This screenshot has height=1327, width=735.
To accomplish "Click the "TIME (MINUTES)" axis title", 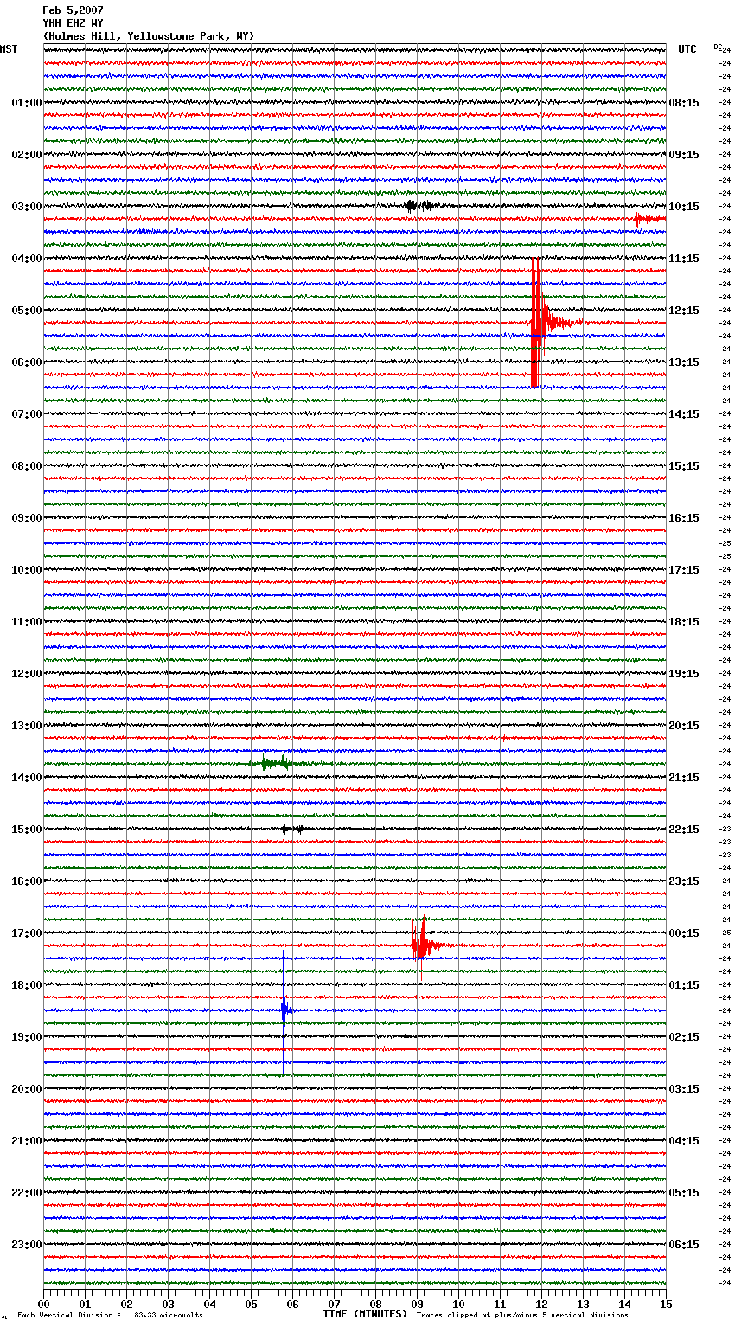I will click(365, 1314).
